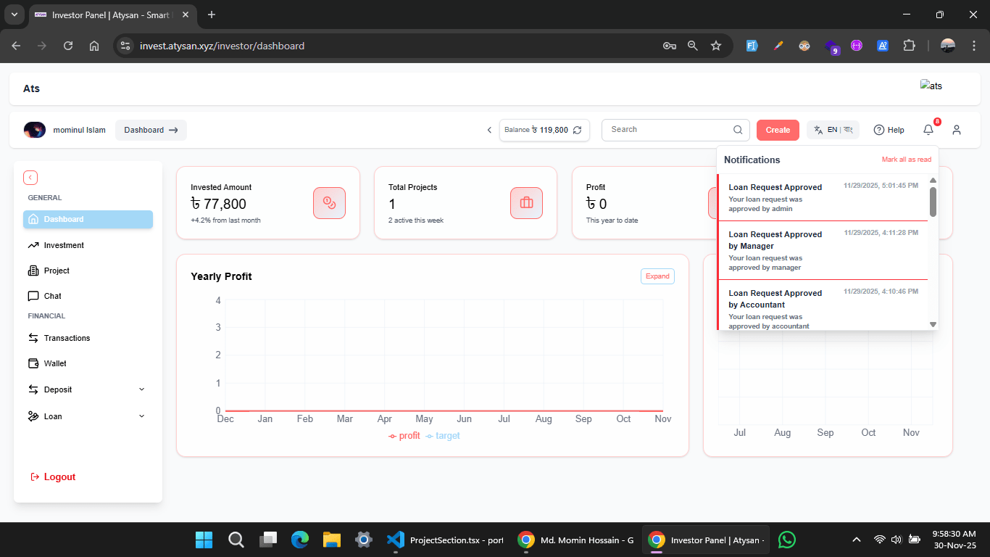Toggle the target legend series
The image size is (990, 557).
pos(443,436)
